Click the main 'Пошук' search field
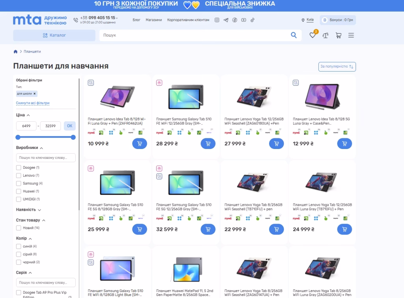The image size is (404, 298). click(x=195, y=35)
